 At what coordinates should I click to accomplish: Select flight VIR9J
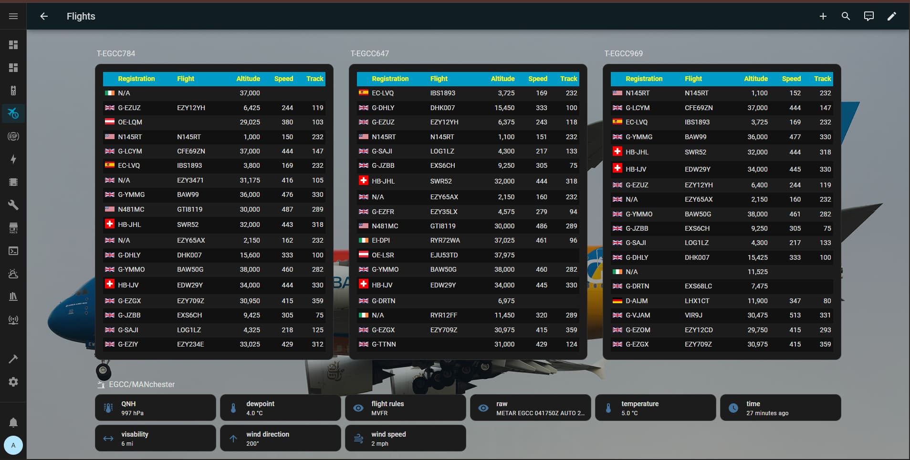point(693,315)
